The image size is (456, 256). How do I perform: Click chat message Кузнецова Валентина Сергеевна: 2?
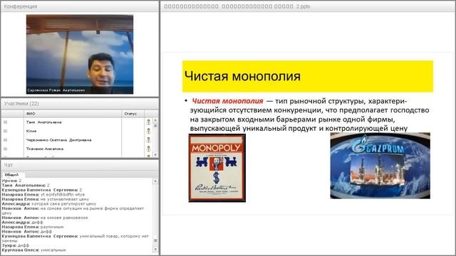pyautogui.click(x=42, y=190)
